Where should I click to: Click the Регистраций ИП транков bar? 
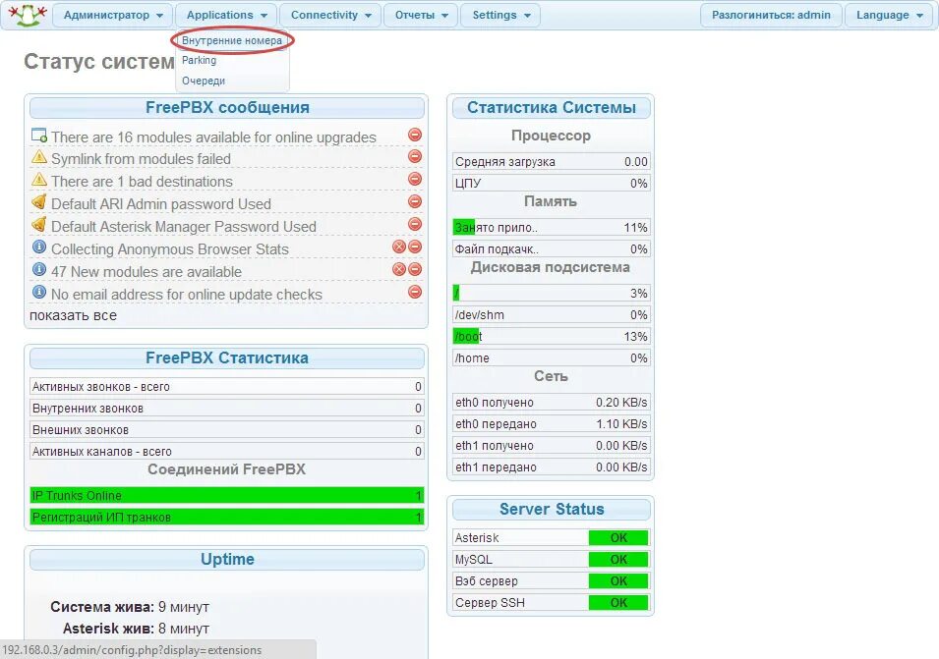[x=227, y=517]
